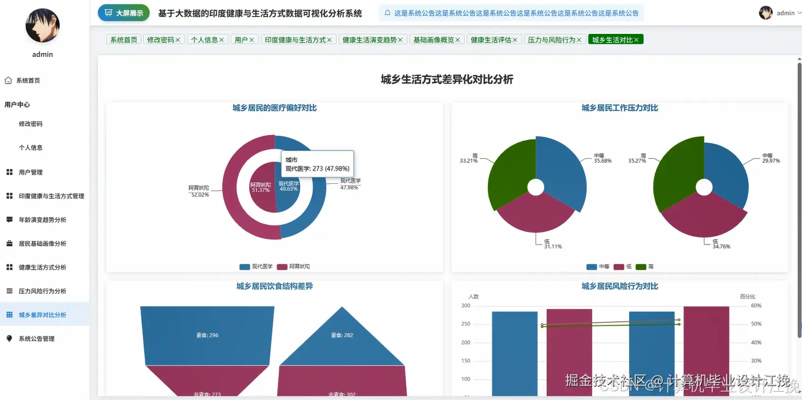Open 系统首页 in the sidebar
The height and width of the screenshot is (400, 802).
44,80
